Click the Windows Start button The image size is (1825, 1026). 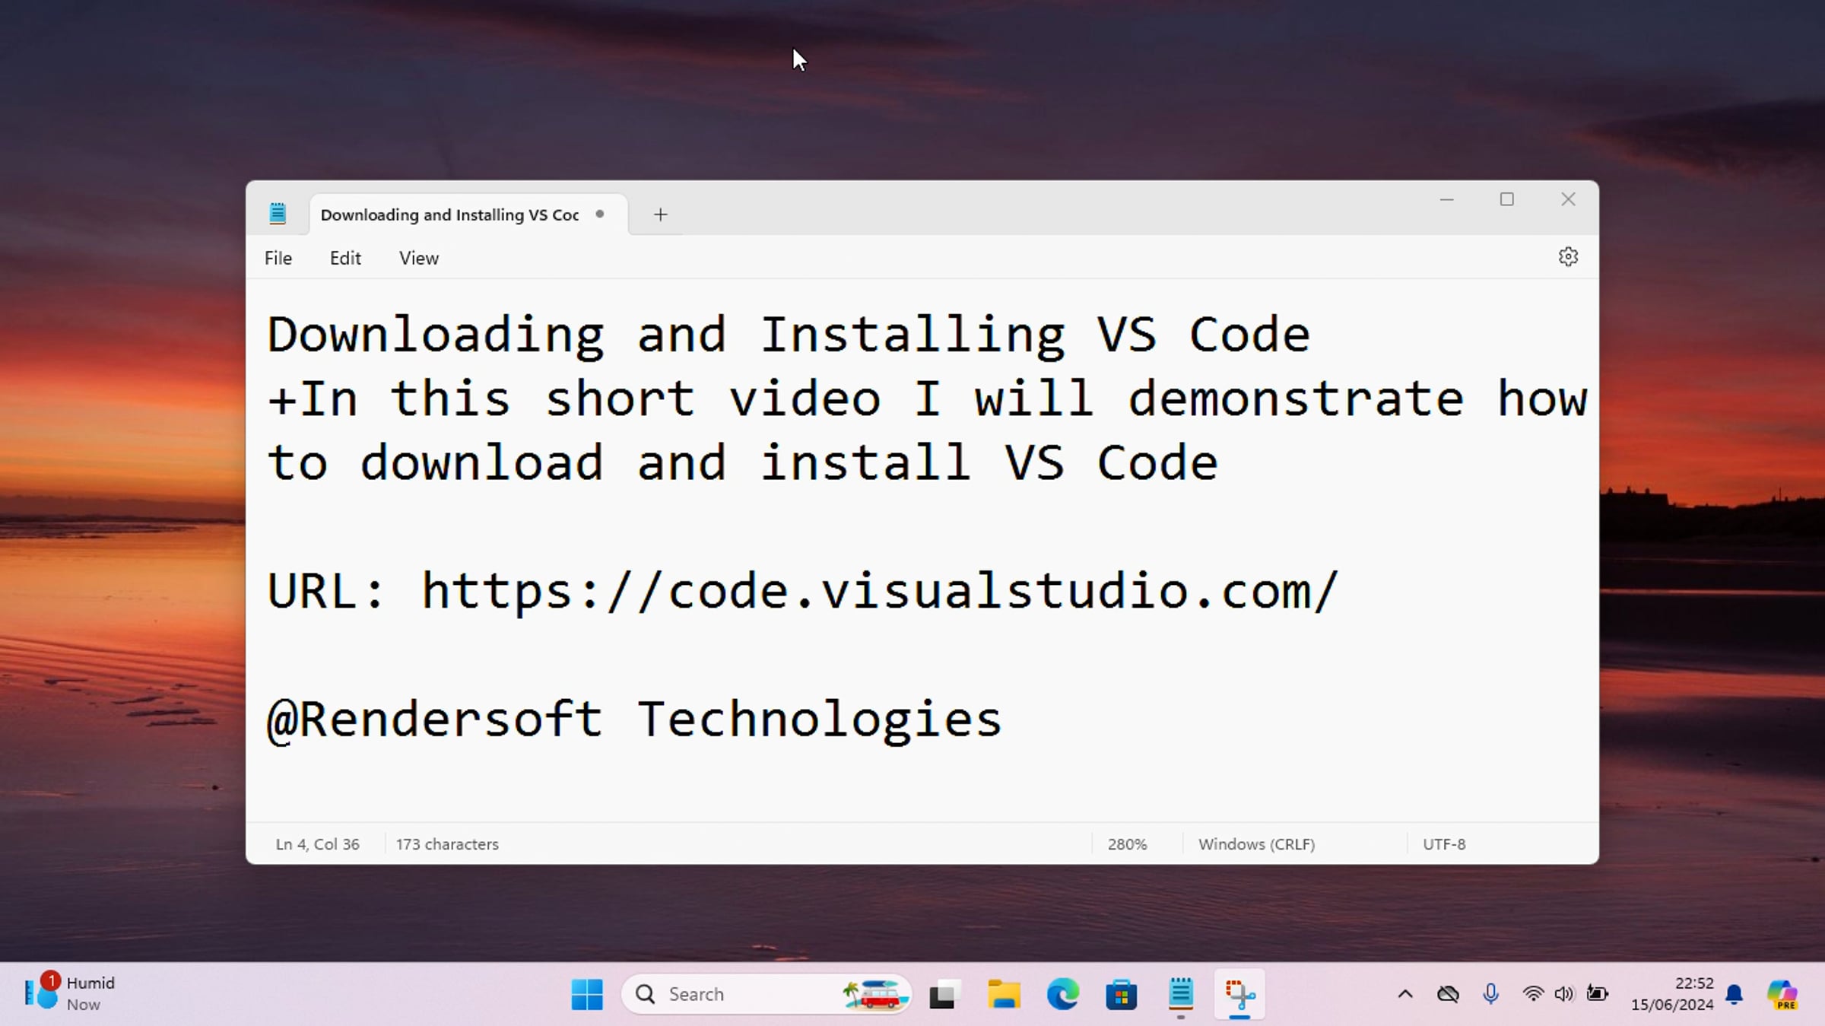[x=586, y=994]
